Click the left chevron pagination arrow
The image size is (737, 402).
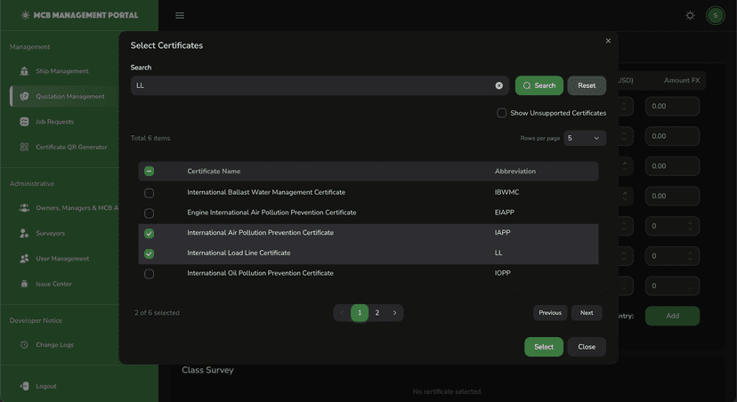[342, 313]
